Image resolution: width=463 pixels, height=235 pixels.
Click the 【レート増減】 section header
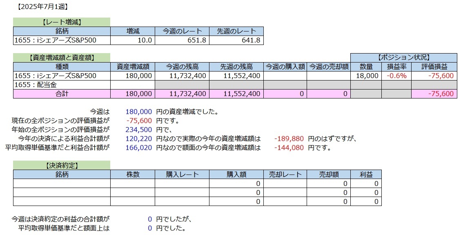tap(62, 22)
